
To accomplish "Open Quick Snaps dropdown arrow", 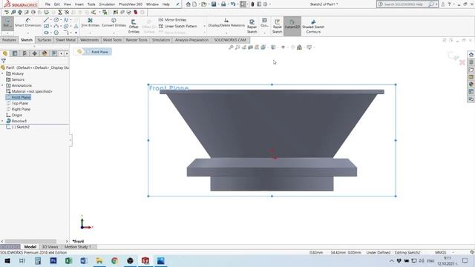I will (x=264, y=33).
